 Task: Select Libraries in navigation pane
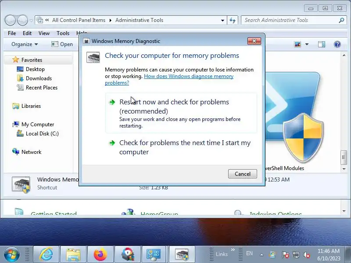[x=31, y=106]
